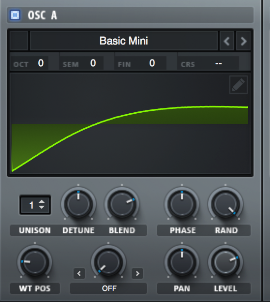270x302 pixels.
Task: Click the LEVEL knob
Action: (225, 262)
